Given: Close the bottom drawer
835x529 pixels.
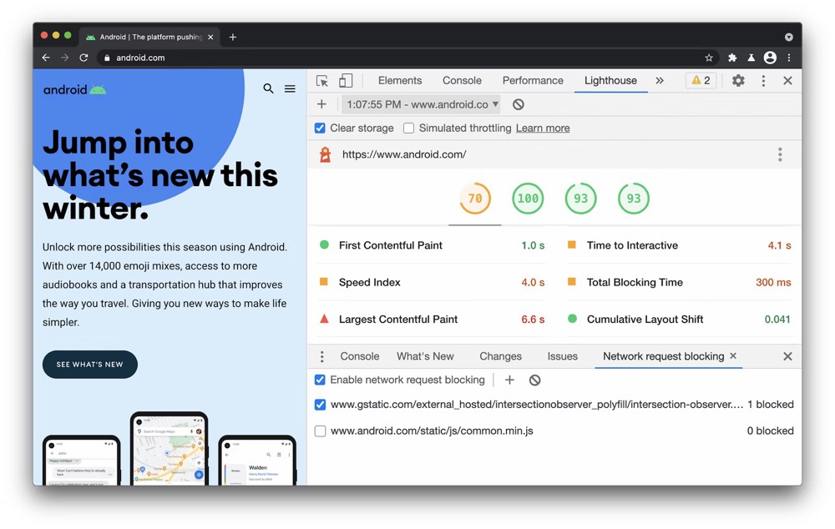Looking at the screenshot, I should (x=787, y=356).
